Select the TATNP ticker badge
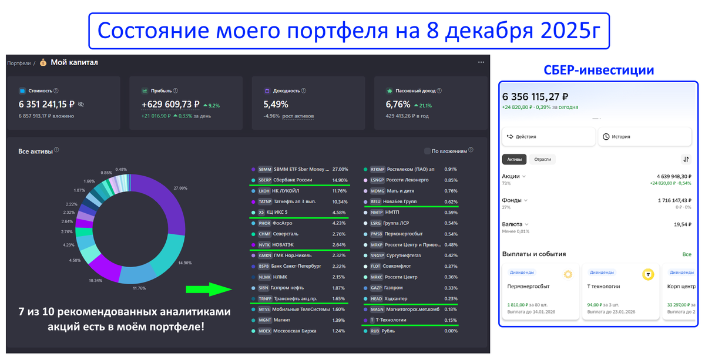705x360 pixels. click(266, 201)
